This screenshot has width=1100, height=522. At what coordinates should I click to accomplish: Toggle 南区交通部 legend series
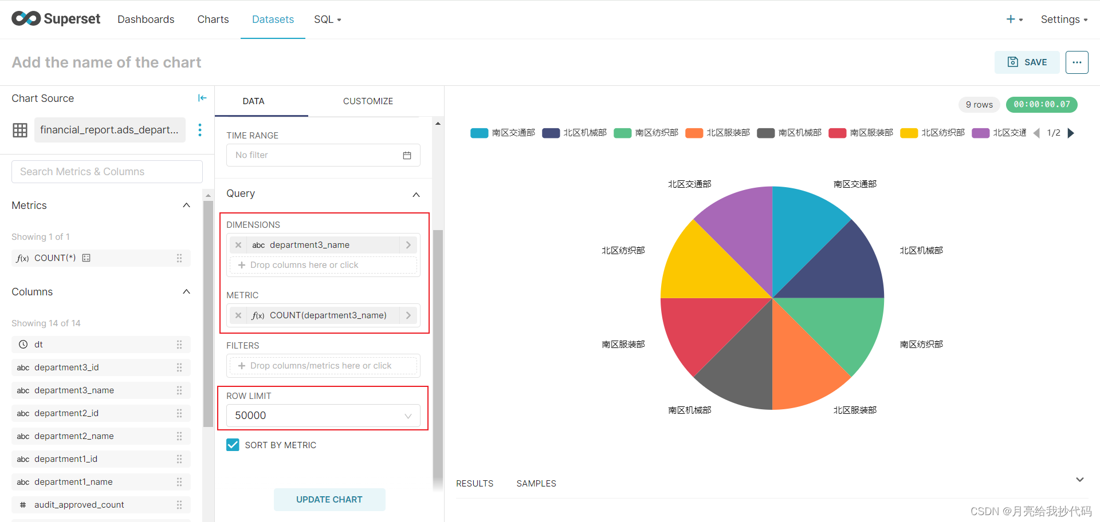(502, 133)
